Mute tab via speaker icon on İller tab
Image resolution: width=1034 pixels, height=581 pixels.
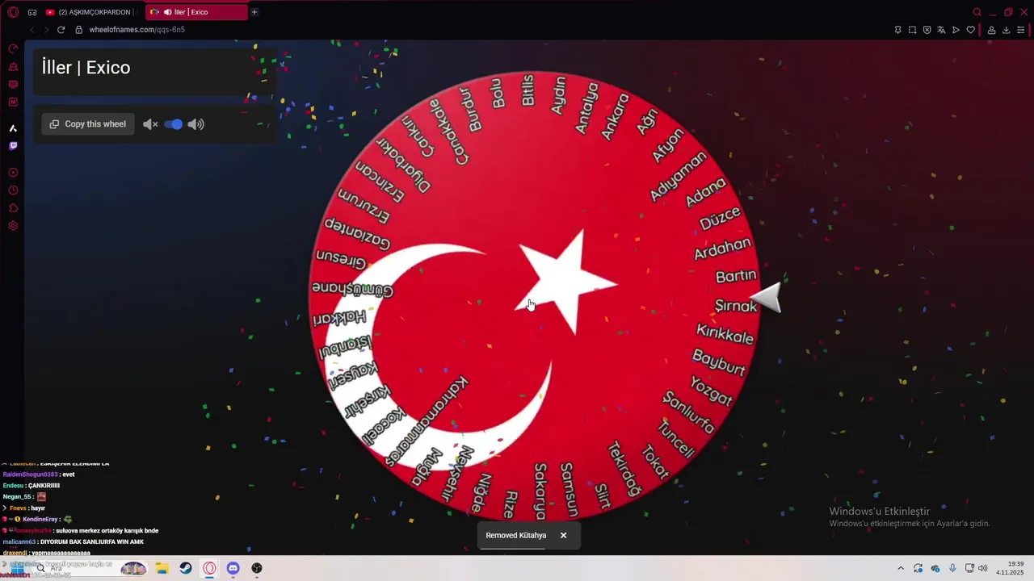(x=167, y=12)
